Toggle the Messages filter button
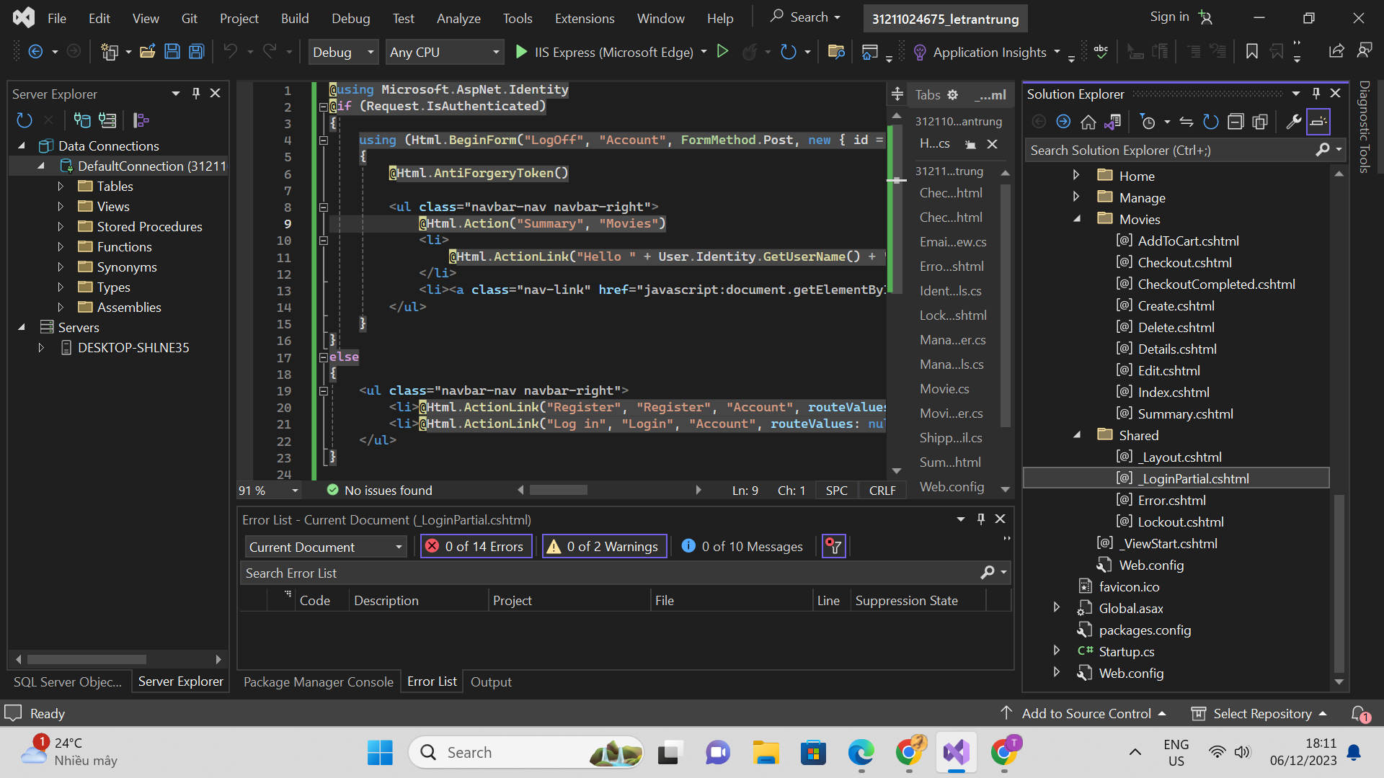Viewport: 1384px width, 778px height. coord(742,547)
